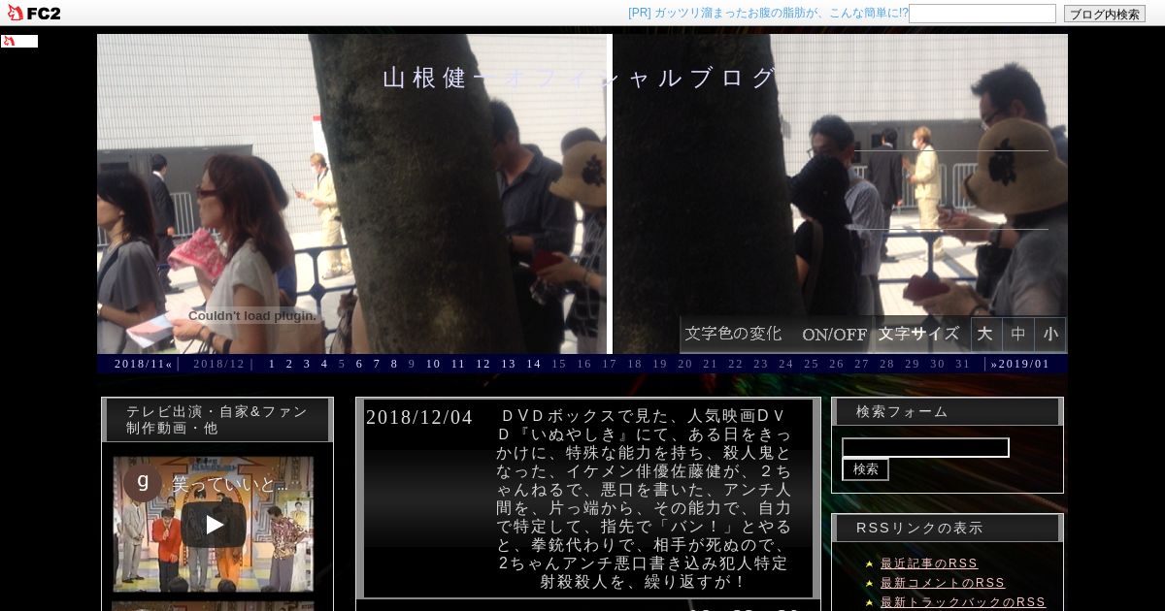The image size is (1165, 611).
Task: Click the ブログ内検索 button
Action: (x=1105, y=14)
